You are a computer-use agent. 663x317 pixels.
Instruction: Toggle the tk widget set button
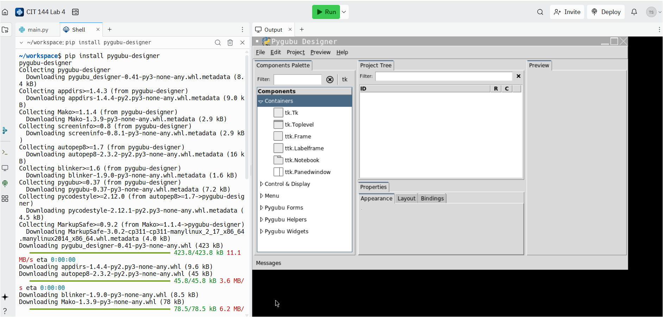[x=345, y=79]
